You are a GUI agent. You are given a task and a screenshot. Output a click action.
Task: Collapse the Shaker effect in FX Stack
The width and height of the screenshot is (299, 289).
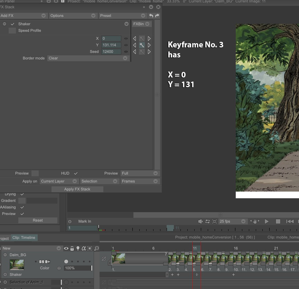pyautogui.click(x=4, y=24)
